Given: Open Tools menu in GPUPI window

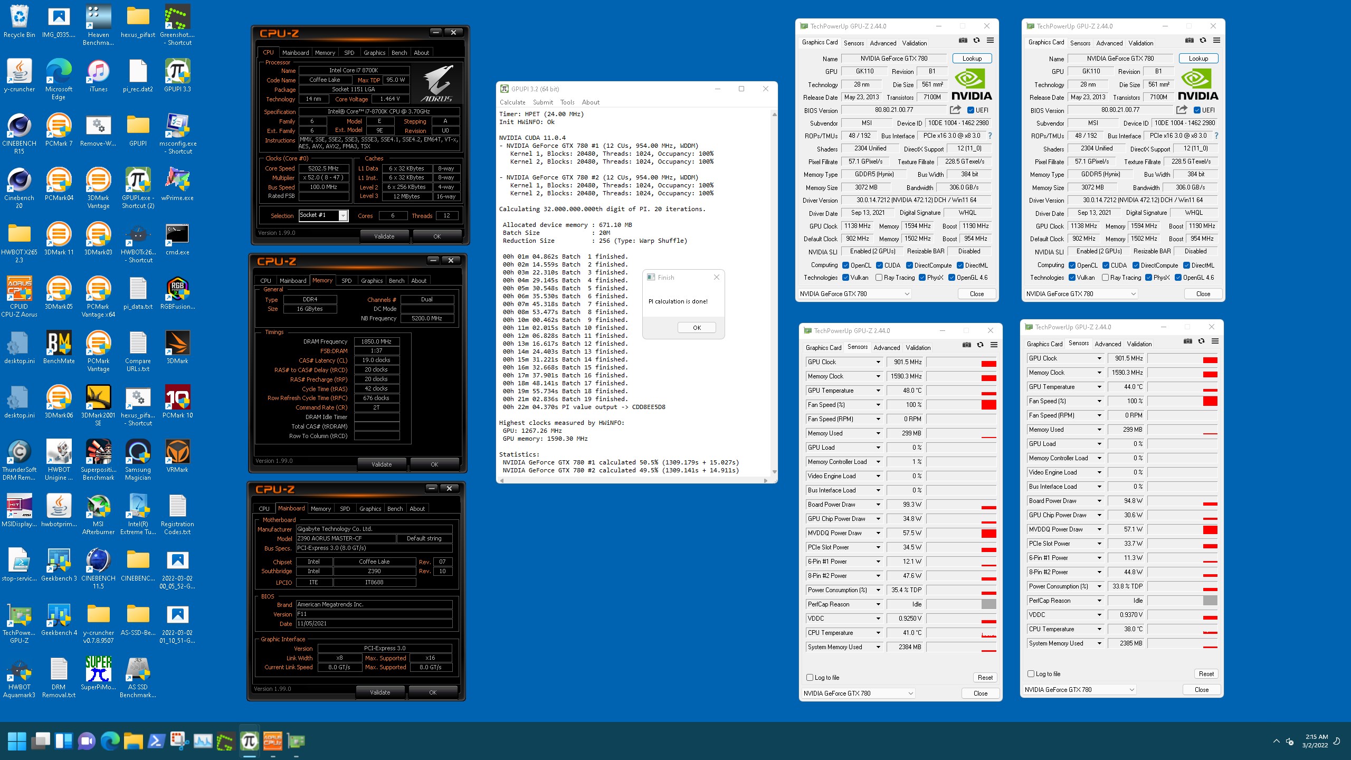Looking at the screenshot, I should (567, 102).
